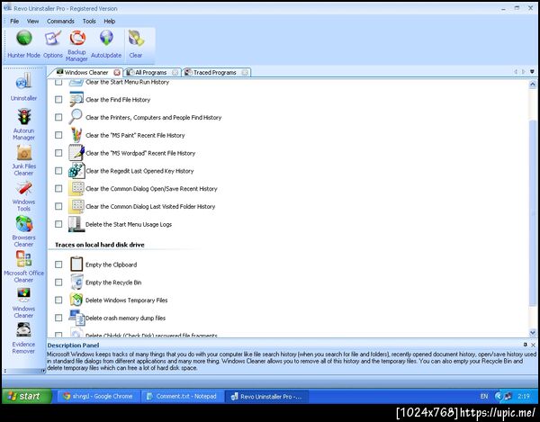Click the Revo Uninstaller Pro taskbar button
The height and width of the screenshot is (422, 540).
266,396
